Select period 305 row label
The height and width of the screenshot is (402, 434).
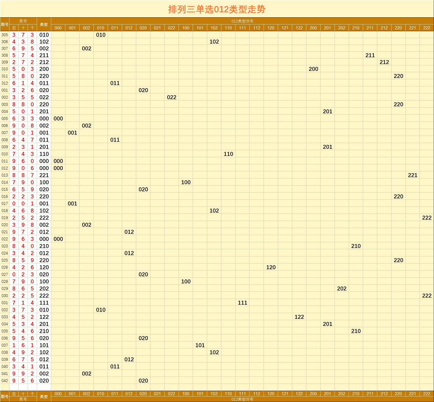coord(5,35)
